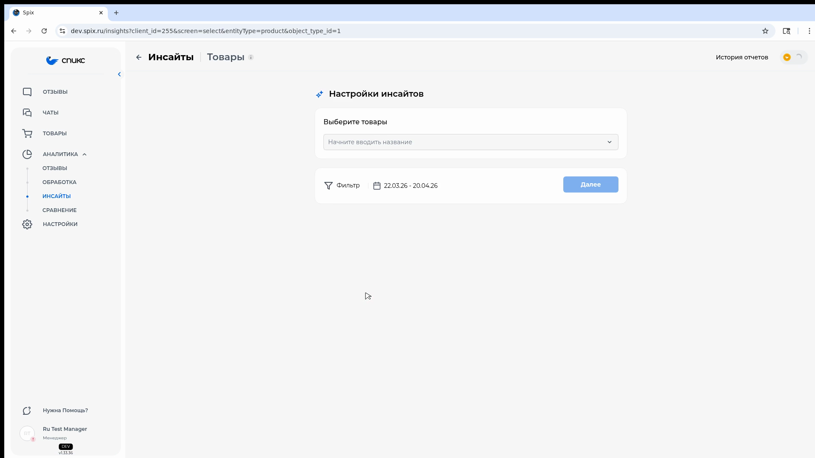Open the browser three-dot menu
815x458 pixels.
coord(809,31)
